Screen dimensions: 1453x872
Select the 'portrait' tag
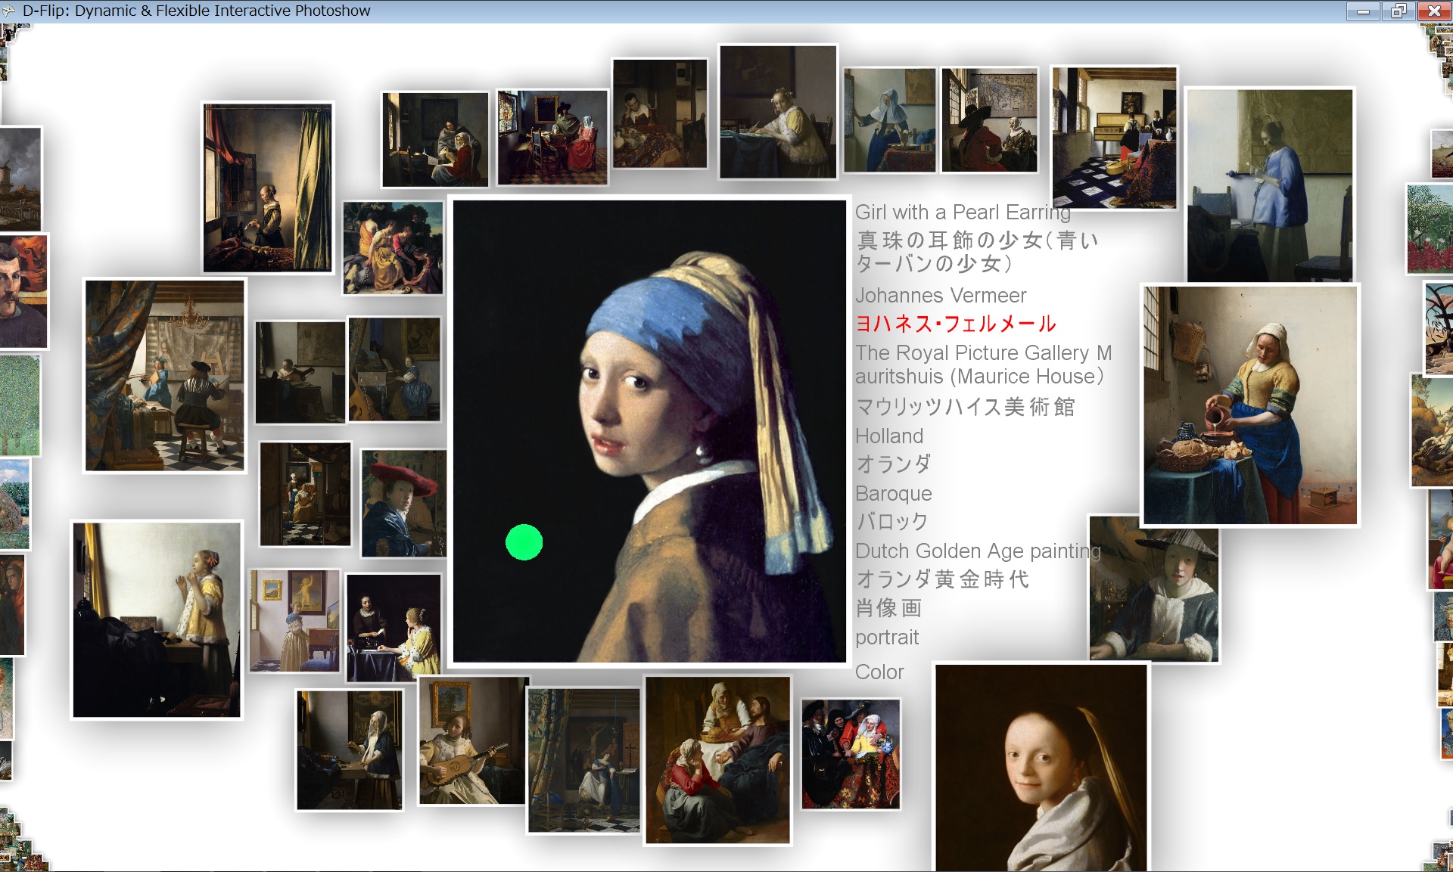point(887,638)
